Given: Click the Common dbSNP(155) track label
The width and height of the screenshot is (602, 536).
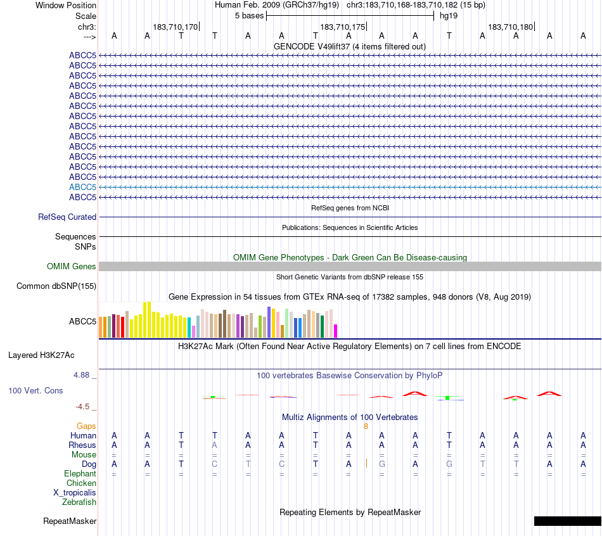Looking at the screenshot, I should (x=56, y=286).
